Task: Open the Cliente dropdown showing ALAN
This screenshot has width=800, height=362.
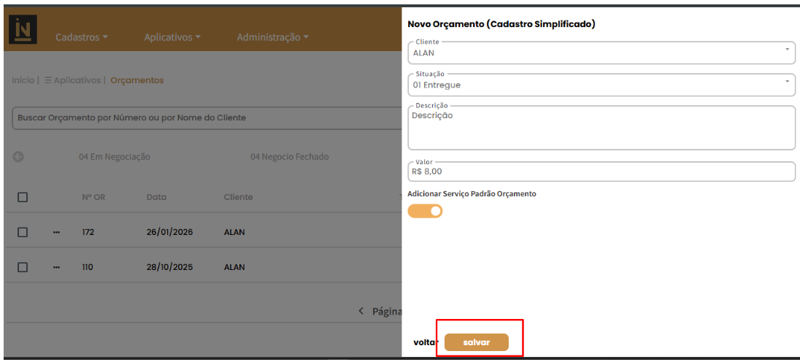Action: (x=600, y=53)
